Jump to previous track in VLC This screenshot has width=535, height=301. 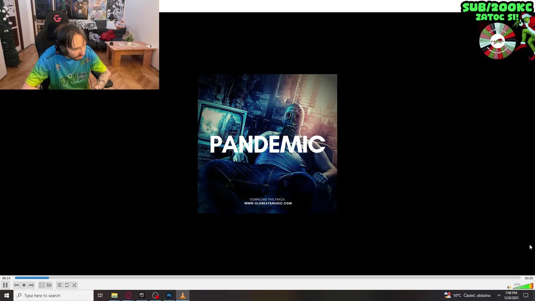coord(17,285)
